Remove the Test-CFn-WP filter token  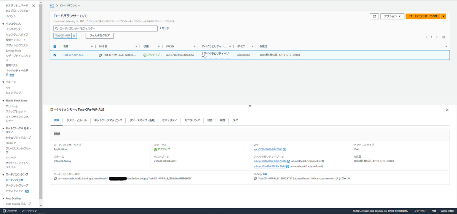point(74,36)
